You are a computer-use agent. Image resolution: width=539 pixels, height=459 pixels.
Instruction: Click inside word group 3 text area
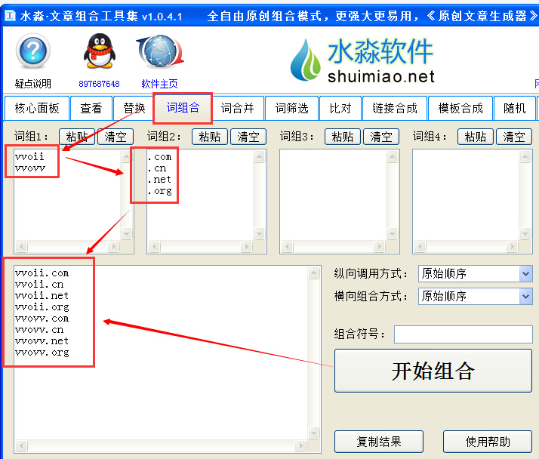pos(332,195)
